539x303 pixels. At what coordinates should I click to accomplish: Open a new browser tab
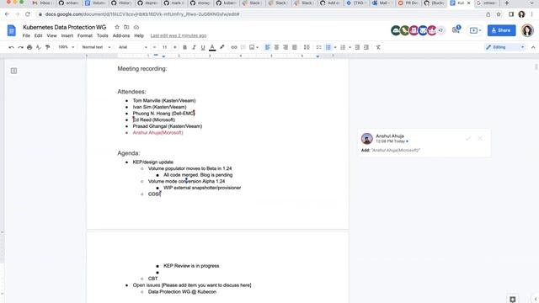(507, 3)
